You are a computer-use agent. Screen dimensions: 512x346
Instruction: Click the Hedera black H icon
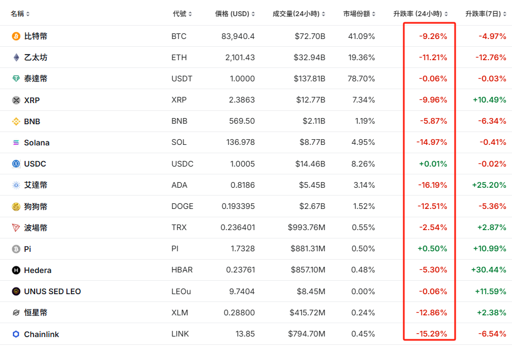[16, 270]
